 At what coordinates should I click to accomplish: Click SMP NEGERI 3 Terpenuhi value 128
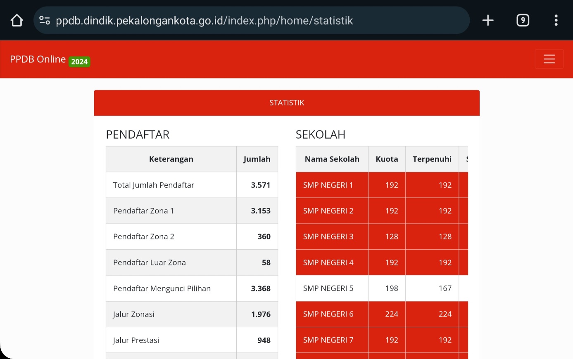coord(445,237)
